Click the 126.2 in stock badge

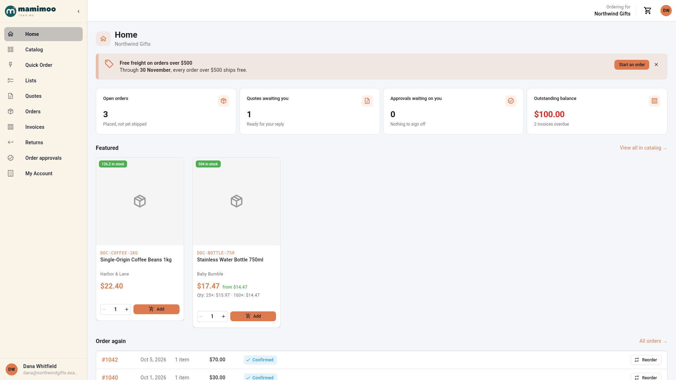113,164
